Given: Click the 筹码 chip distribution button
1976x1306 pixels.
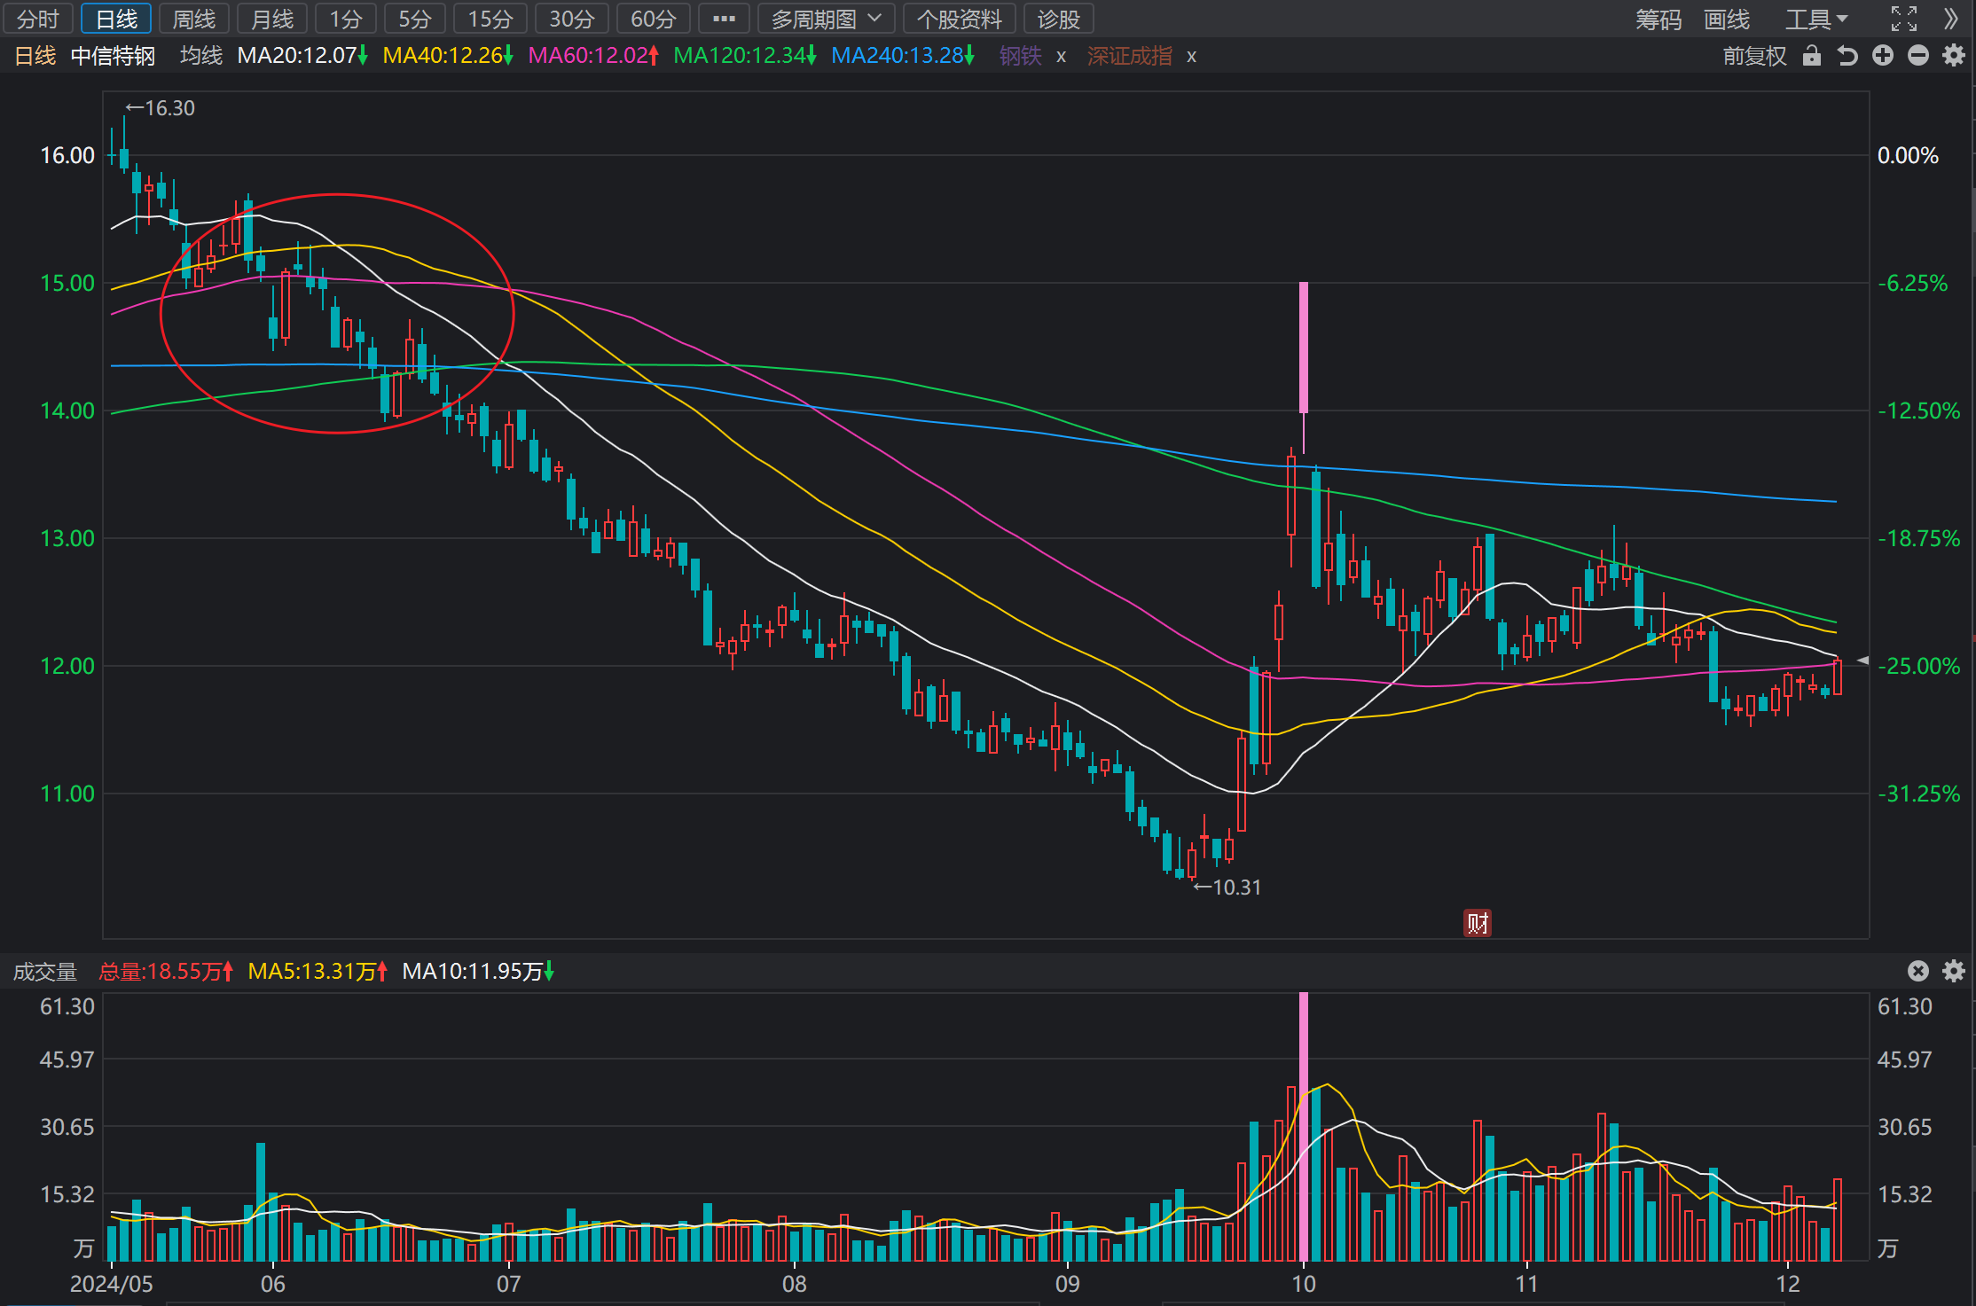Looking at the screenshot, I should click(1658, 19).
